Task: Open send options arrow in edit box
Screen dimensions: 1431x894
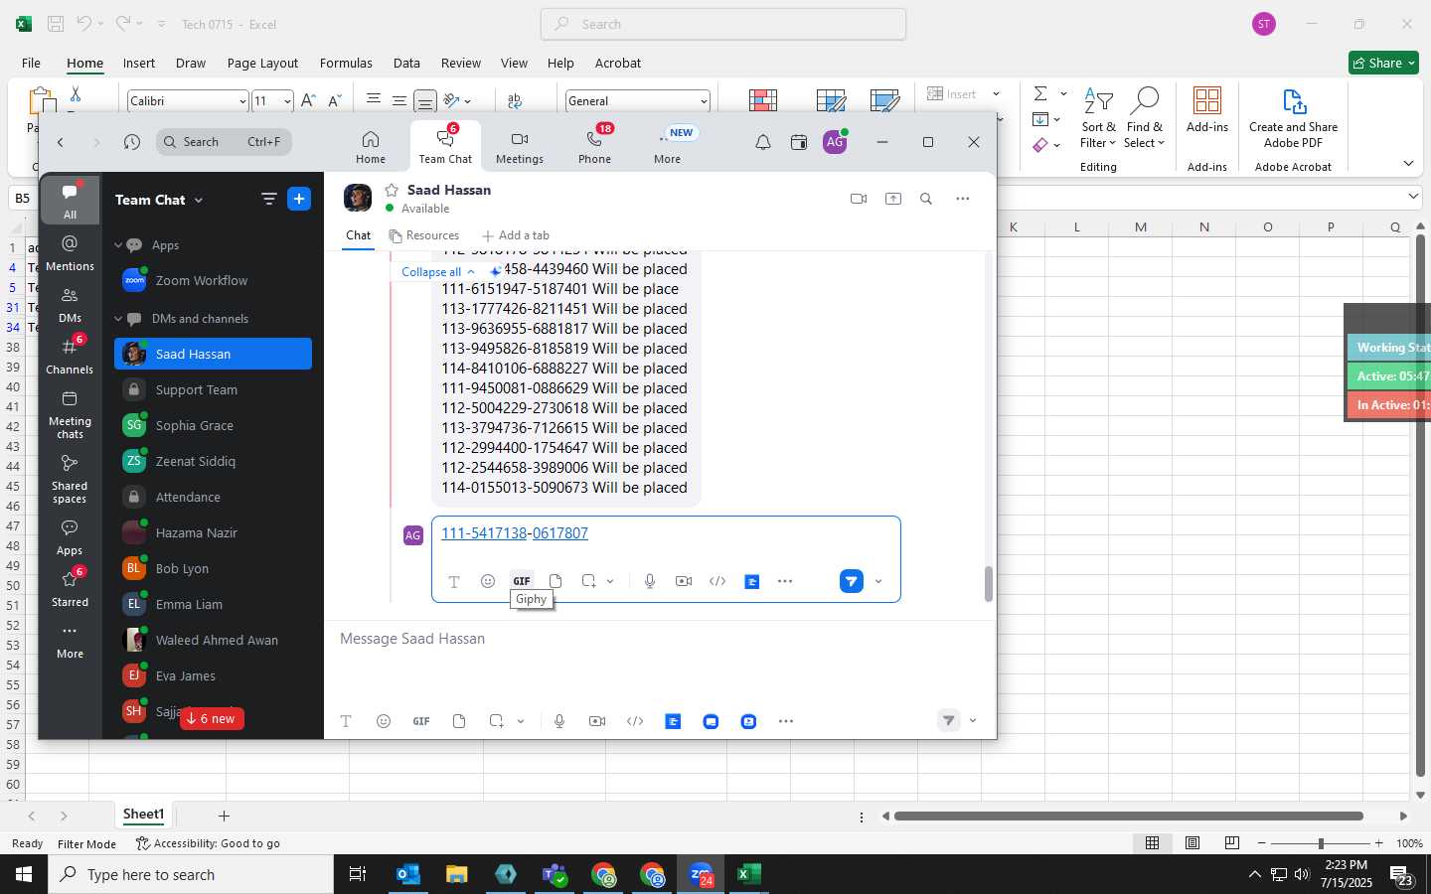Action: [878, 581]
